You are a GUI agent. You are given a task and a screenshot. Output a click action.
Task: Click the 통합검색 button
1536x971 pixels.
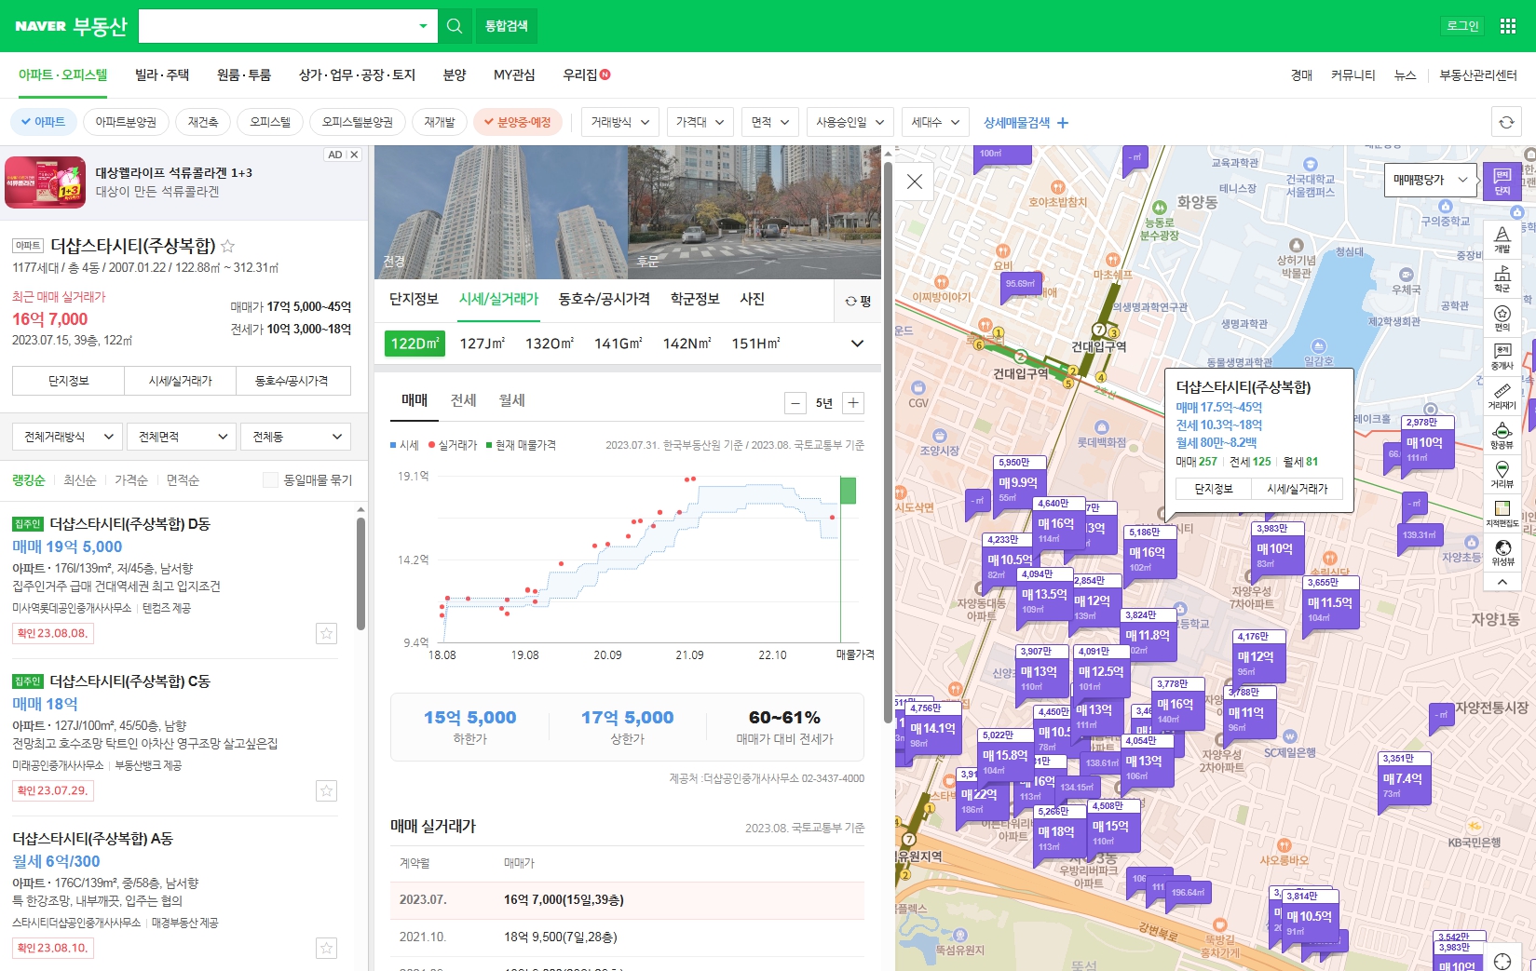point(507,26)
